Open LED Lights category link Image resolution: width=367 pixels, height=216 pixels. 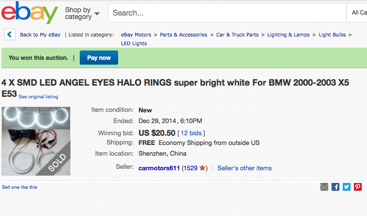tap(134, 43)
